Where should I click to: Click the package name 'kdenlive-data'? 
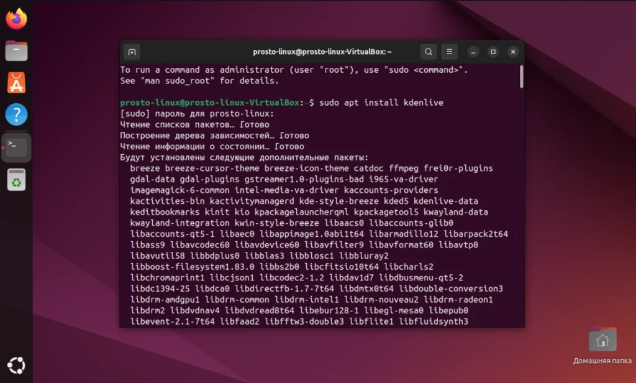click(446, 201)
